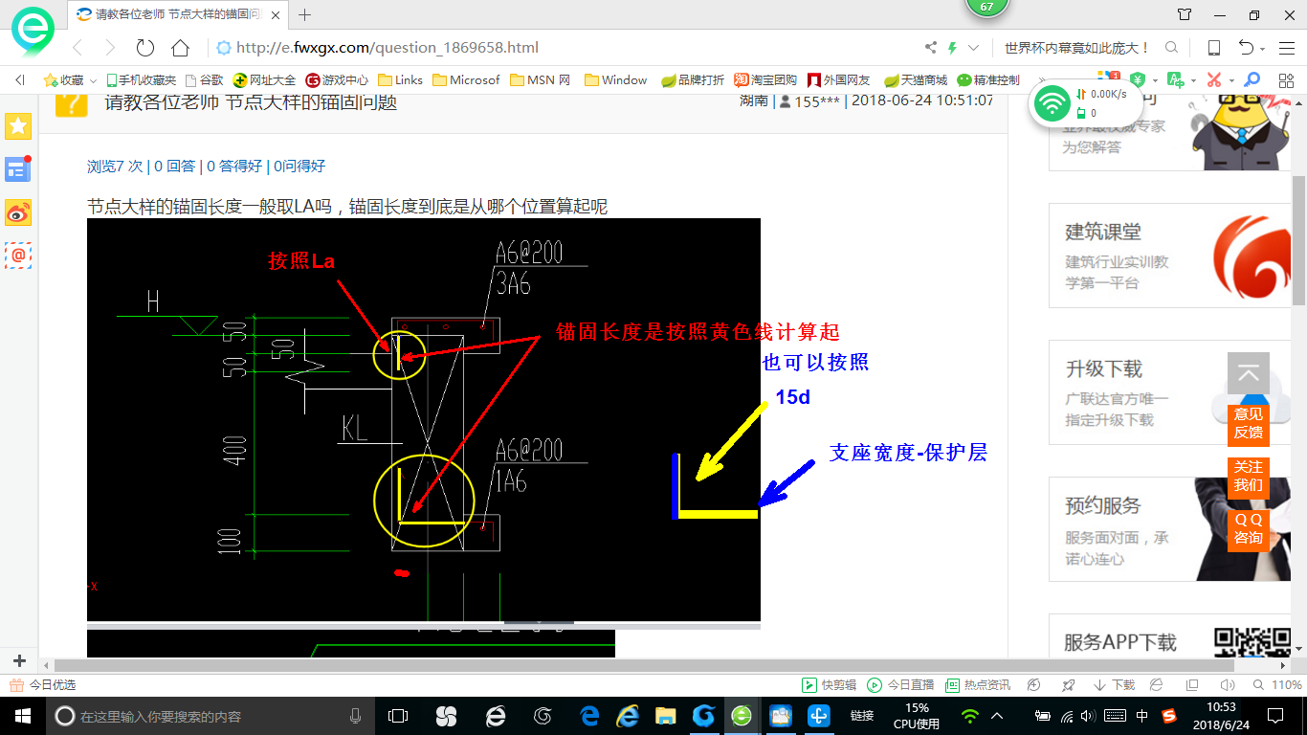Open Task View on the taskbar
Image resolution: width=1307 pixels, height=735 pixels.
tap(398, 716)
